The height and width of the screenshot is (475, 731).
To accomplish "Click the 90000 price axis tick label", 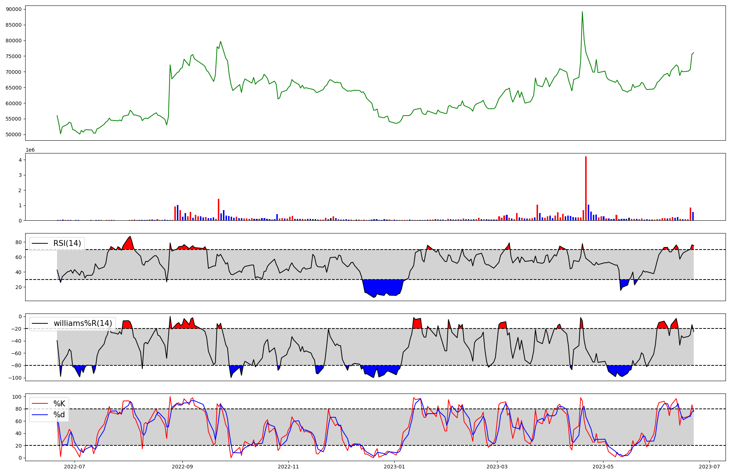I will point(14,9).
